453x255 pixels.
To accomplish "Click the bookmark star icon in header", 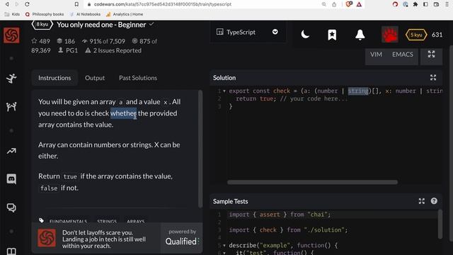I will click(332, 35).
